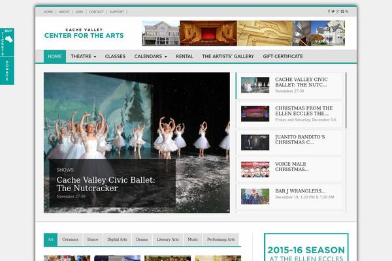Switch to the Art tab
The height and width of the screenshot is (261, 392).
tap(50, 239)
